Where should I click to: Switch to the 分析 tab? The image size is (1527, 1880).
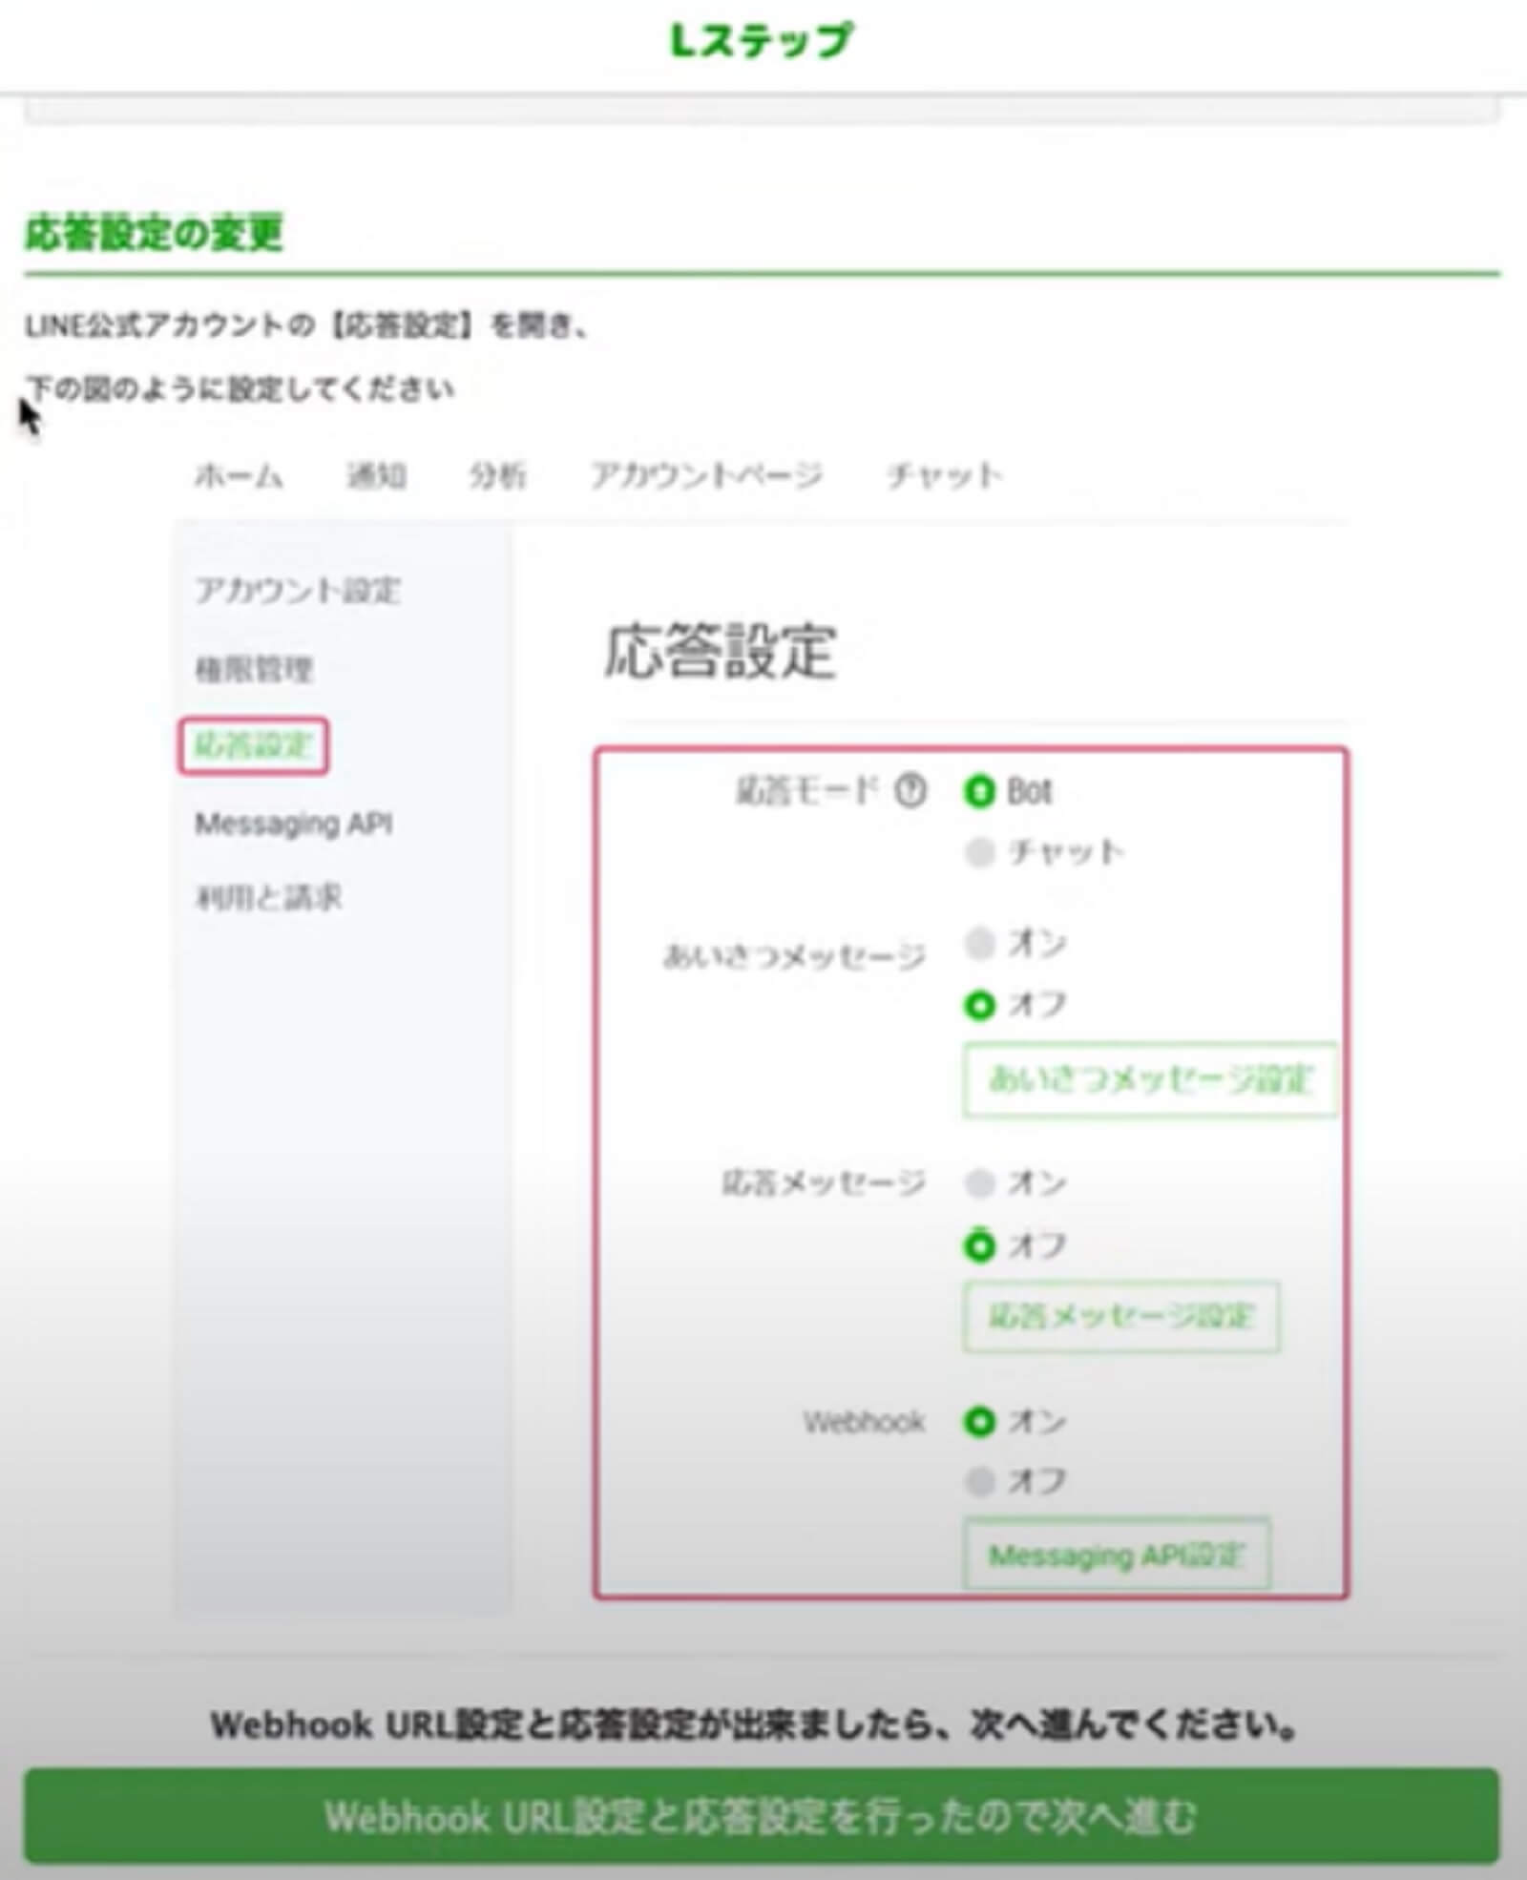point(496,474)
